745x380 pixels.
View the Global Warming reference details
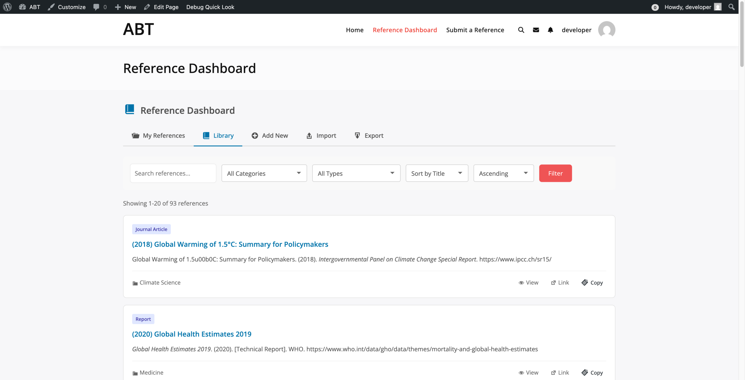click(x=528, y=283)
